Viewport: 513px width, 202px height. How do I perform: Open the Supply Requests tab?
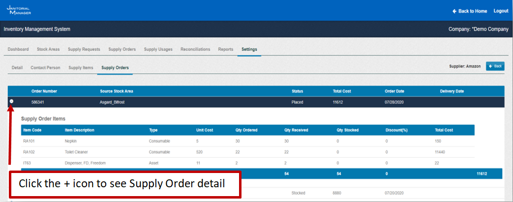(x=84, y=49)
